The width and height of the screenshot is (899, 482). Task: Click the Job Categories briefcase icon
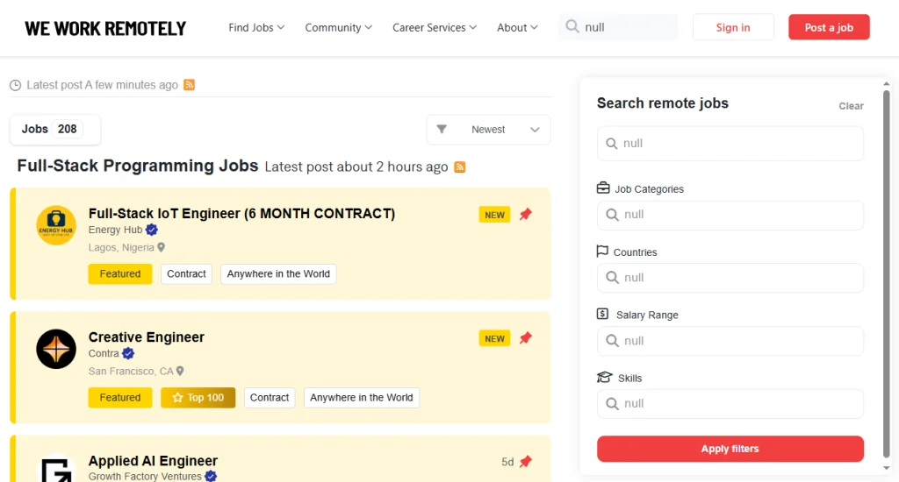point(603,188)
